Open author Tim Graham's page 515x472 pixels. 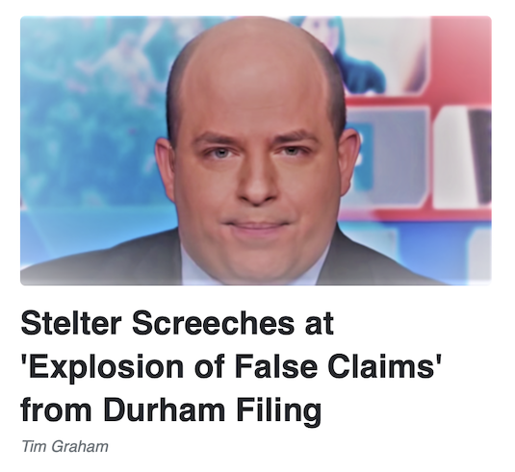64,446
